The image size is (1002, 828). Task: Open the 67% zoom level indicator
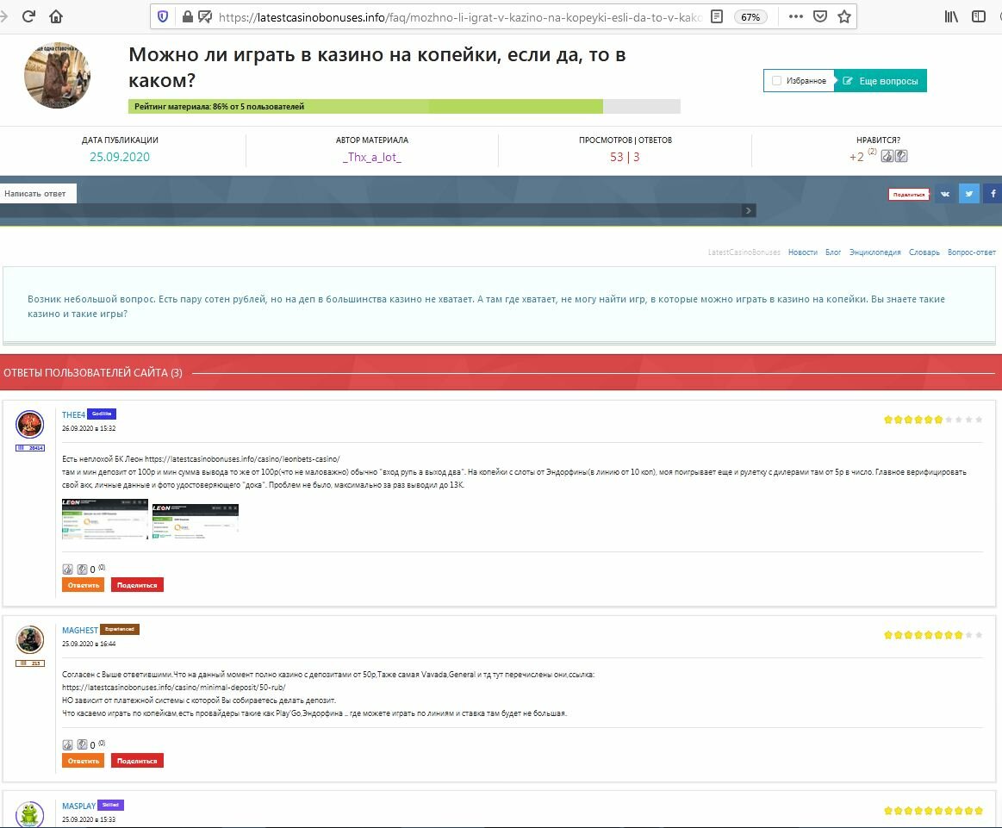[x=750, y=16]
